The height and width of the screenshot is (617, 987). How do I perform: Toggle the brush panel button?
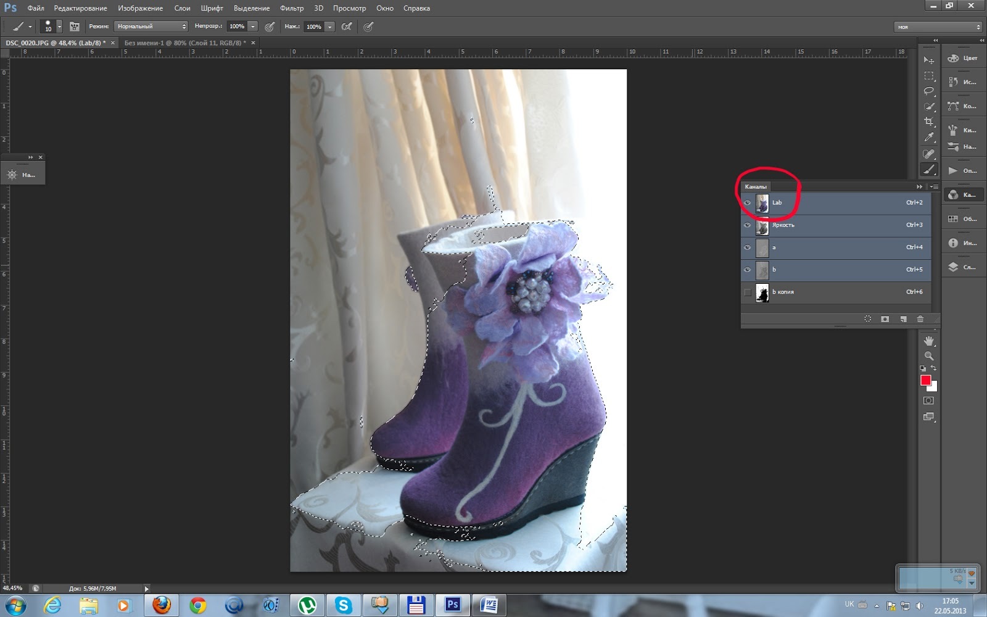point(75,27)
